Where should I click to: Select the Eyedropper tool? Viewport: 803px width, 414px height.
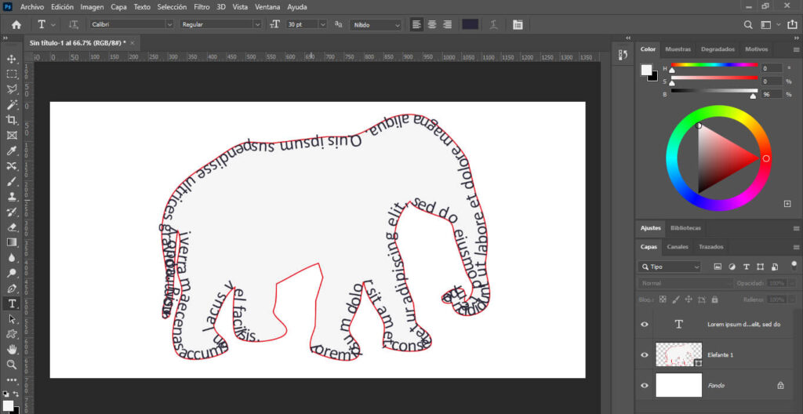[x=12, y=151]
